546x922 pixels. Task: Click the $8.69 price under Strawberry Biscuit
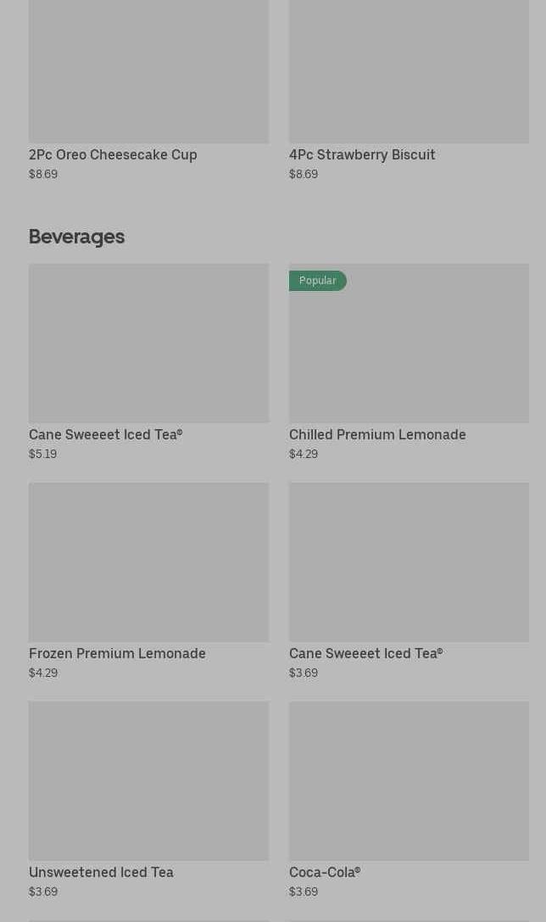tap(303, 174)
